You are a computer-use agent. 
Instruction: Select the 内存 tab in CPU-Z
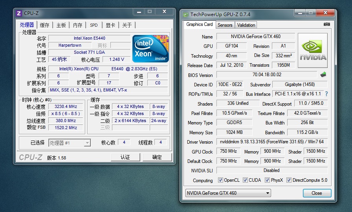[x=77, y=25]
